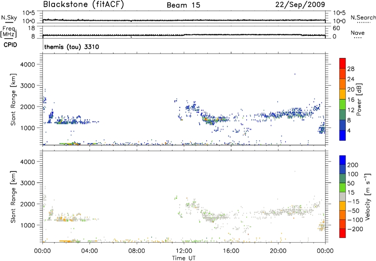
Task: Click the 'Blackstone (fitACF)' title text
Action: pyautogui.click(x=84, y=4)
